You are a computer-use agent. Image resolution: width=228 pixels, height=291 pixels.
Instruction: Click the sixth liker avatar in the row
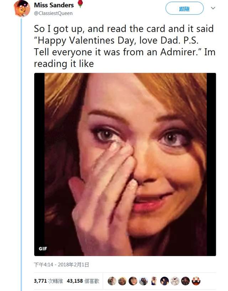(x=164, y=281)
